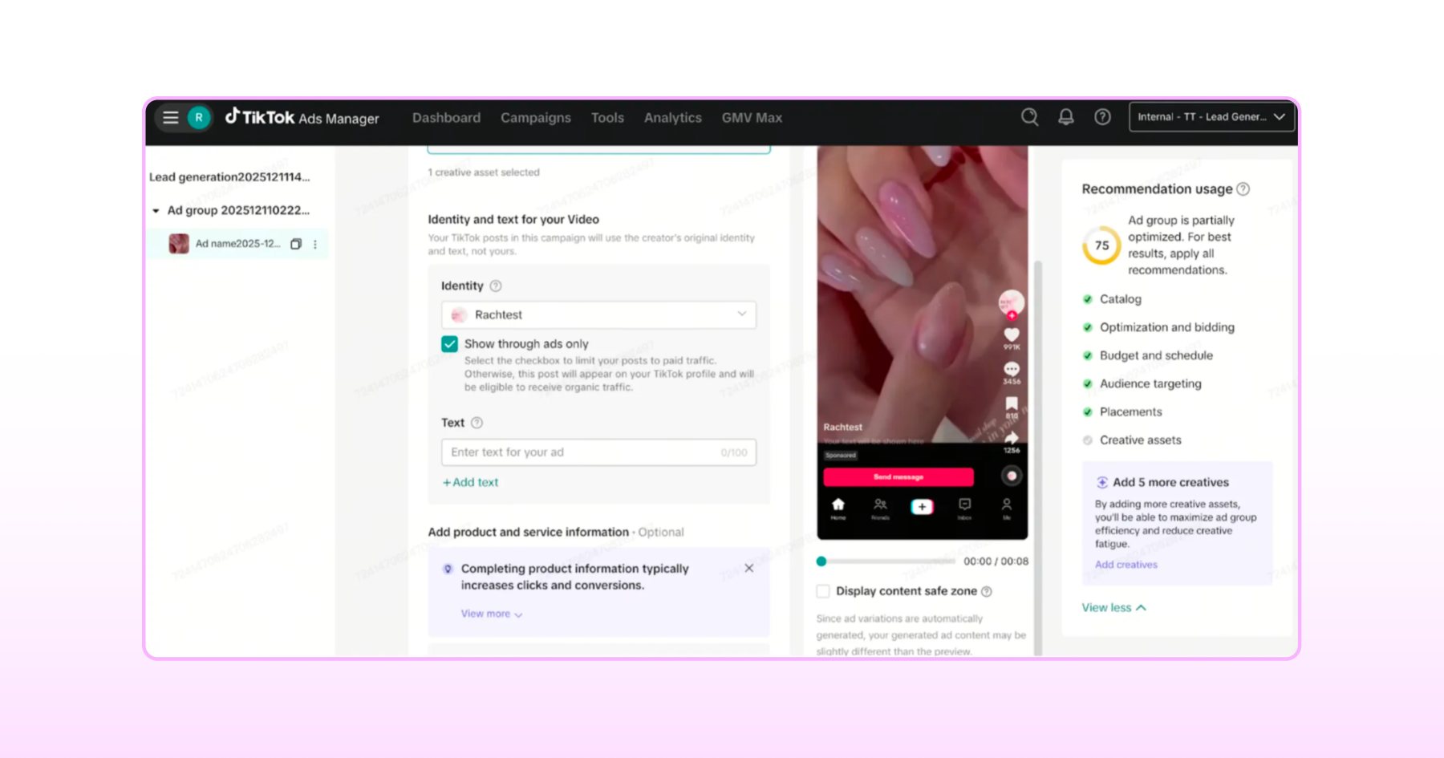Image resolution: width=1444 pixels, height=758 pixels.
Task: Click the 00:00 / 00:08 time readout
Action: coord(996,561)
